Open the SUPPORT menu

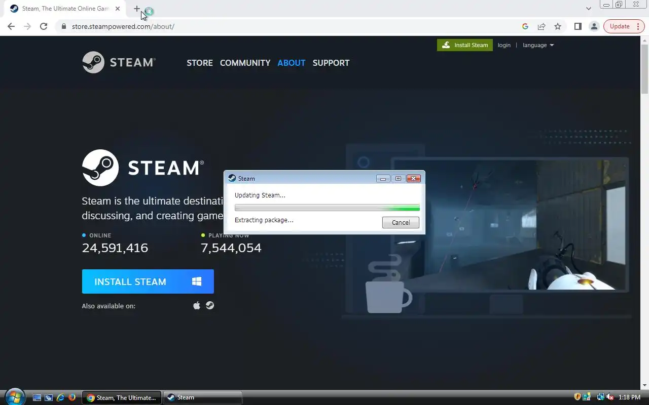(x=331, y=63)
